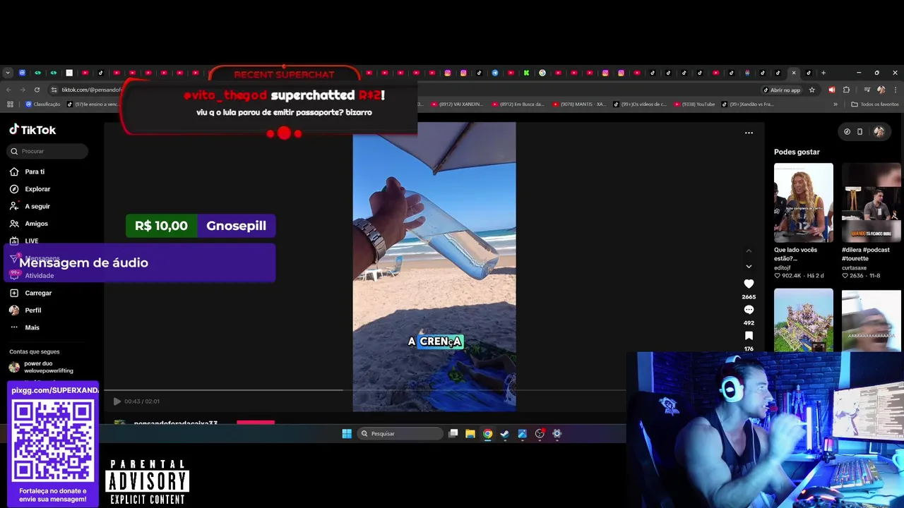Open the '(99+)Xandão vs Fra...' bookmark
The image size is (904, 508).
pos(748,104)
